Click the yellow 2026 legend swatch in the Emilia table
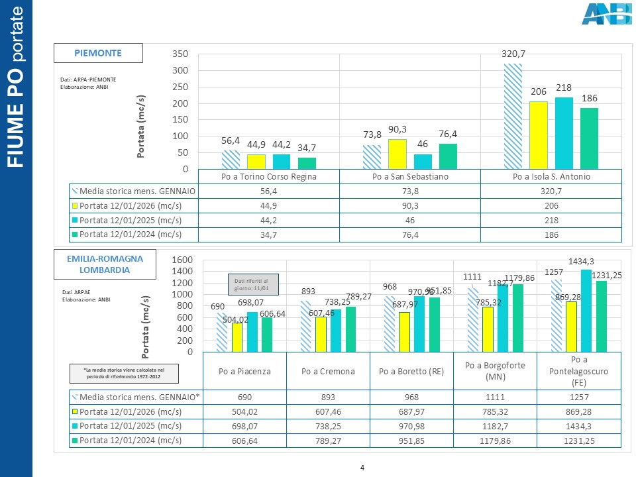The image size is (636, 477). coord(75,411)
